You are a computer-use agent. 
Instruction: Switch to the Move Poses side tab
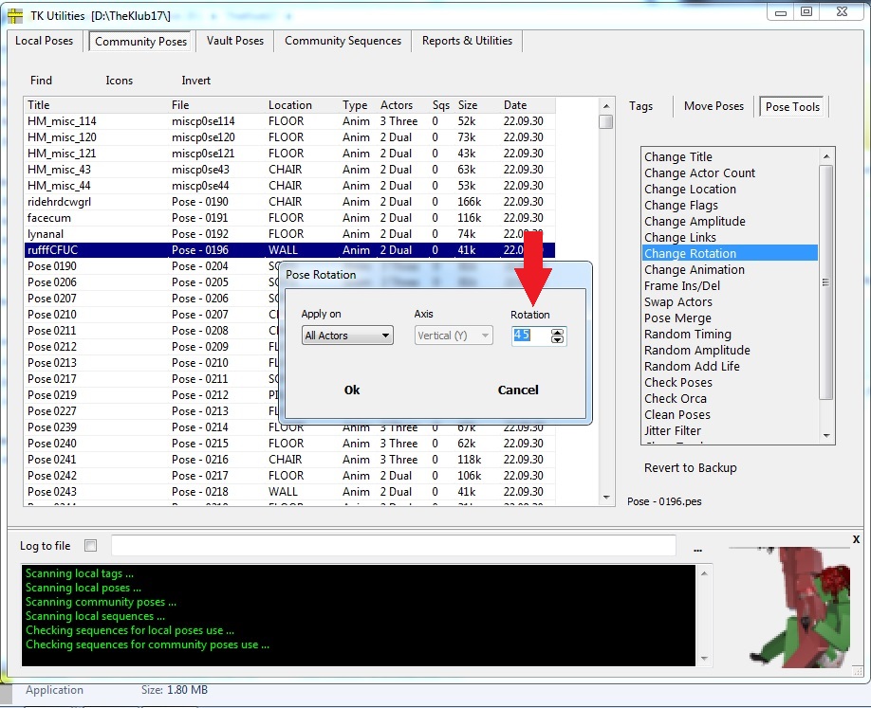pos(713,106)
